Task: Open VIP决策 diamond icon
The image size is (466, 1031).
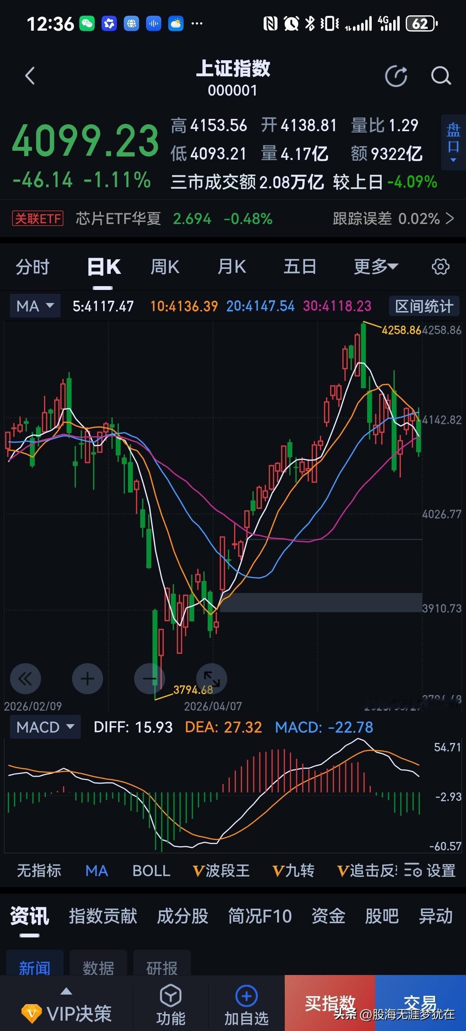Action: tap(31, 1013)
